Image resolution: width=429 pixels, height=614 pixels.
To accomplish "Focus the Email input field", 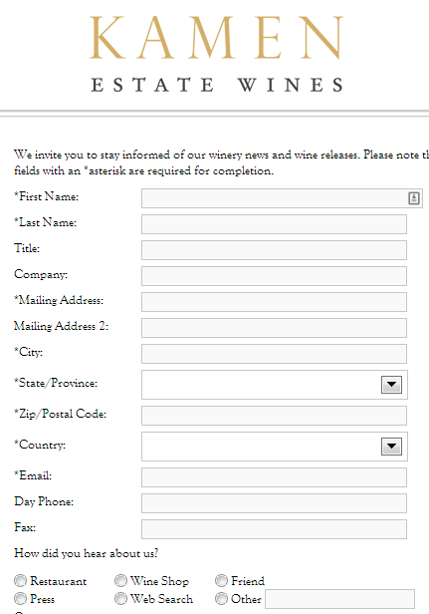I will tap(274, 477).
